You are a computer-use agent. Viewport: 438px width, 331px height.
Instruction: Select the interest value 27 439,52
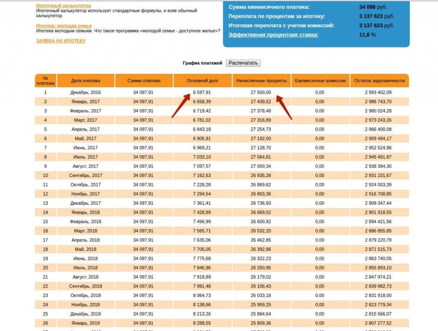coord(260,102)
